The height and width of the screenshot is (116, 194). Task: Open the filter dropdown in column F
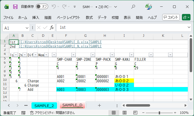tap(73, 55)
